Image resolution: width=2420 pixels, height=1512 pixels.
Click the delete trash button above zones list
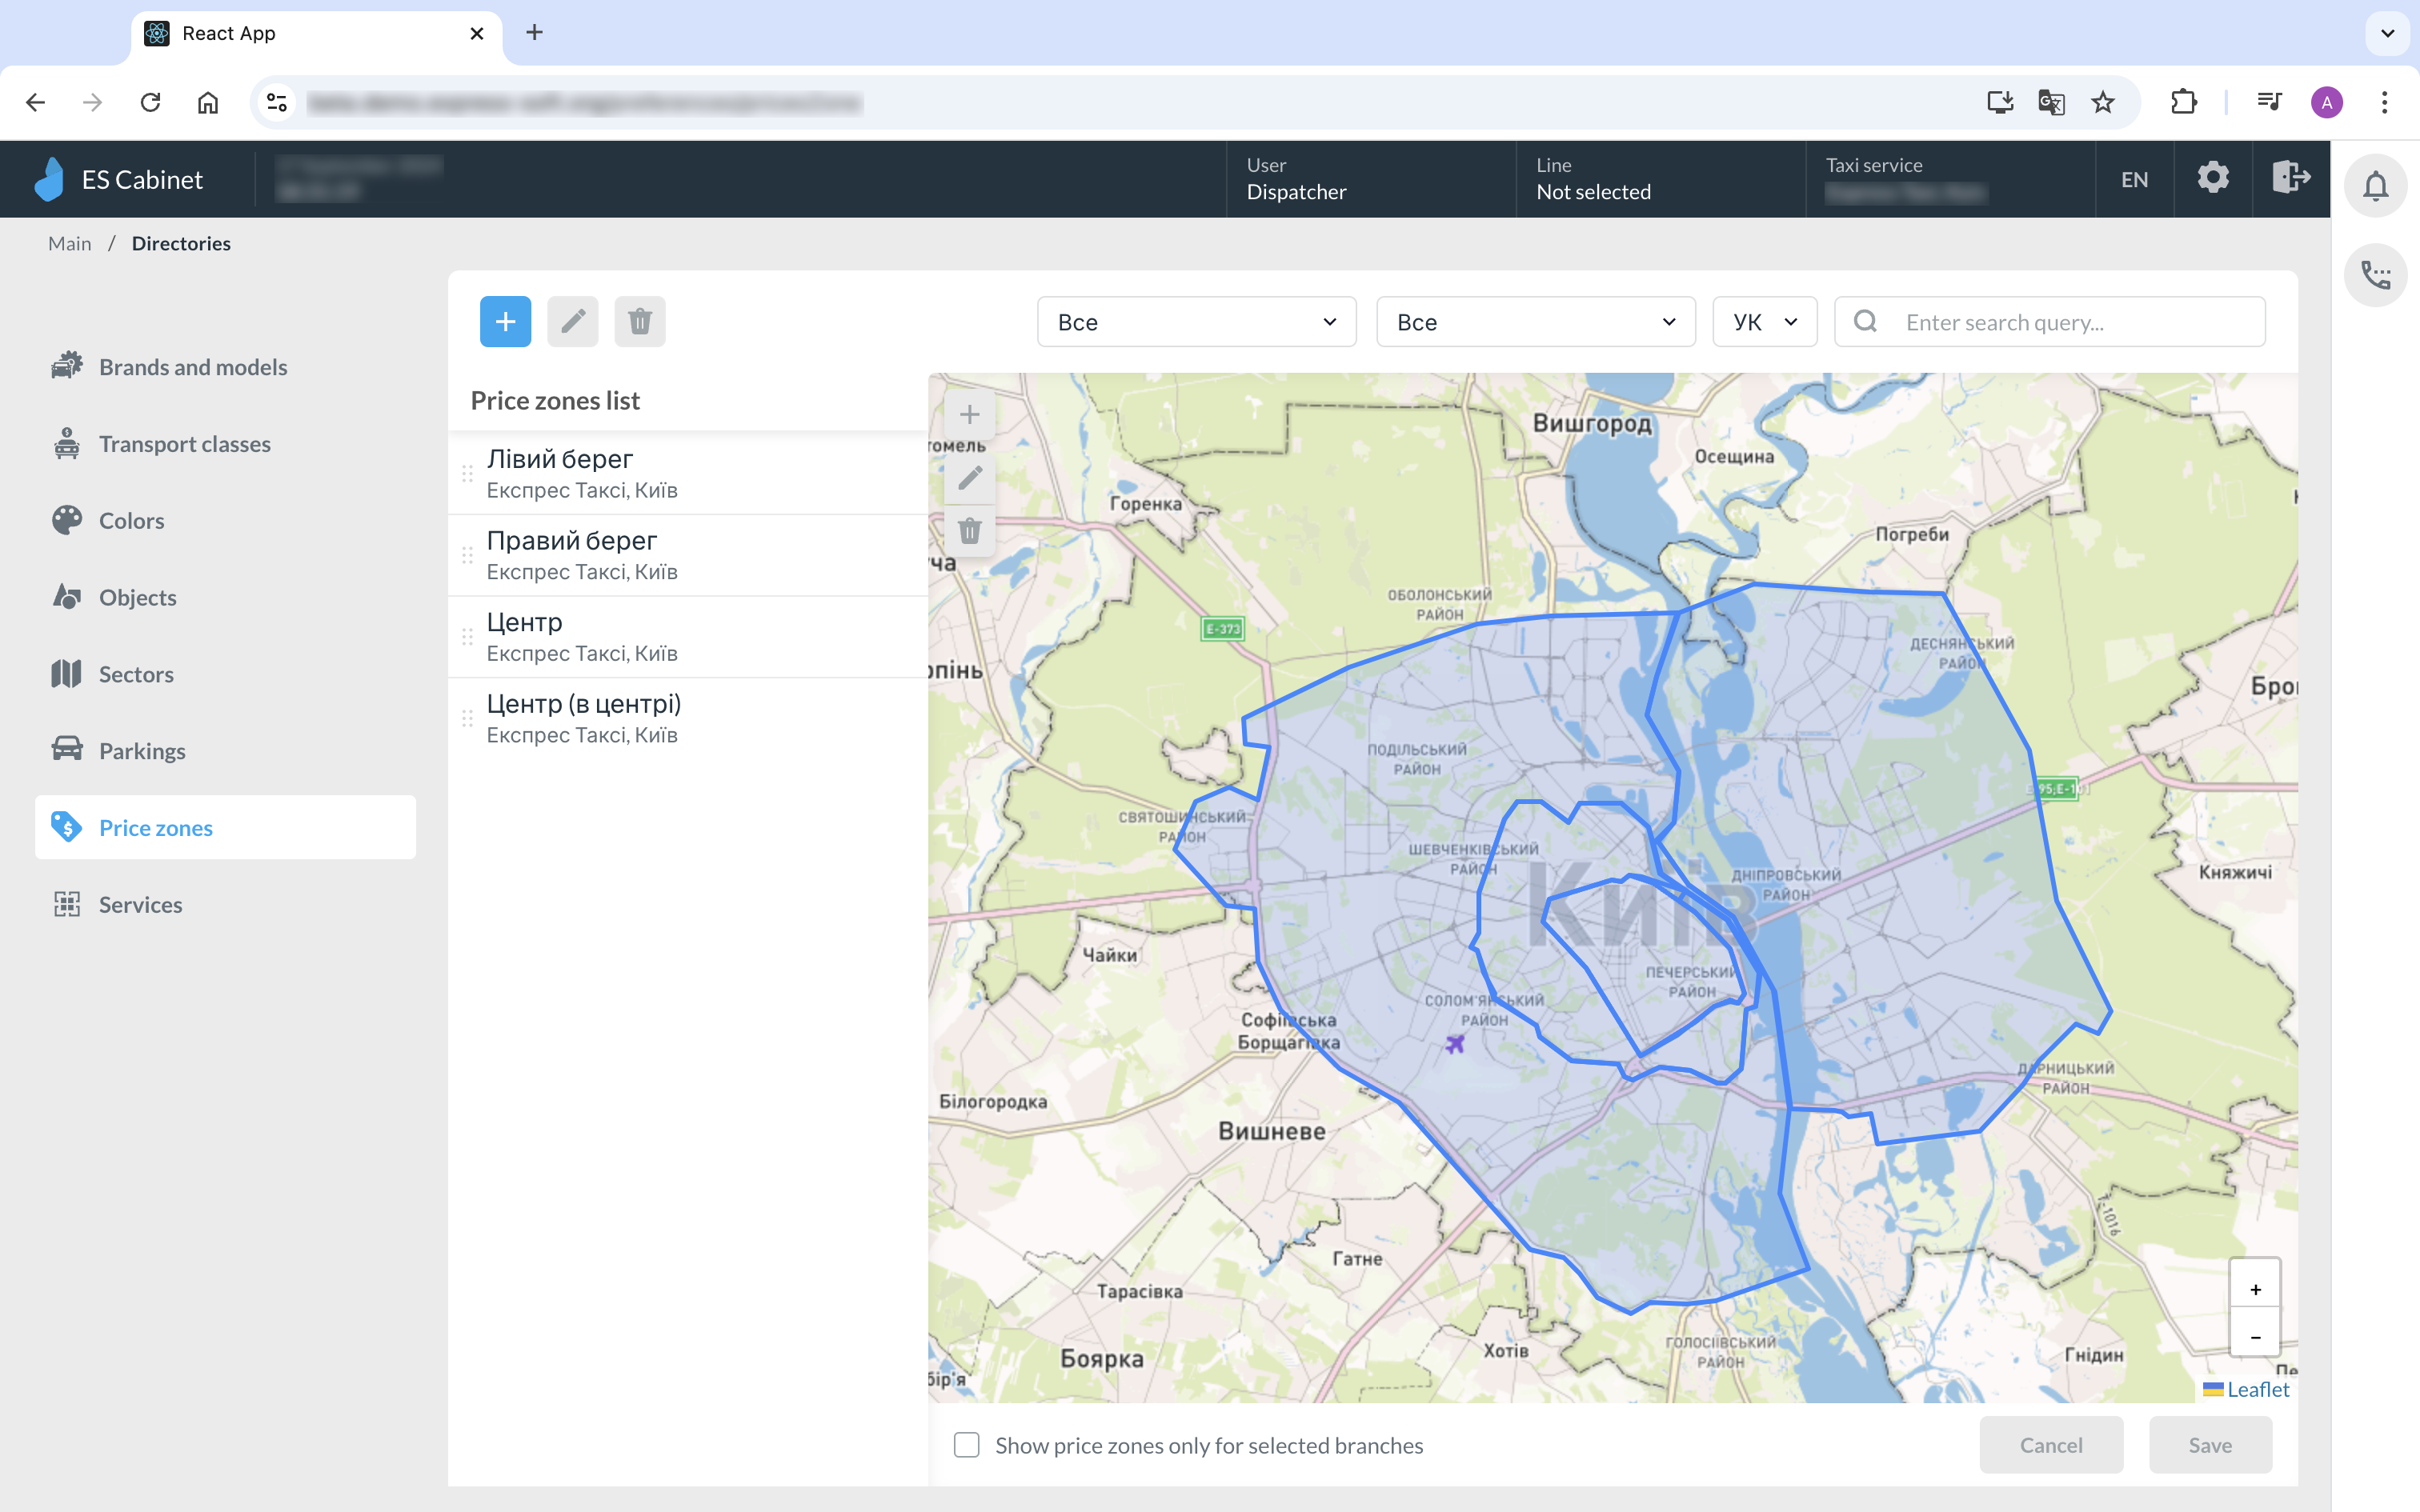point(640,322)
